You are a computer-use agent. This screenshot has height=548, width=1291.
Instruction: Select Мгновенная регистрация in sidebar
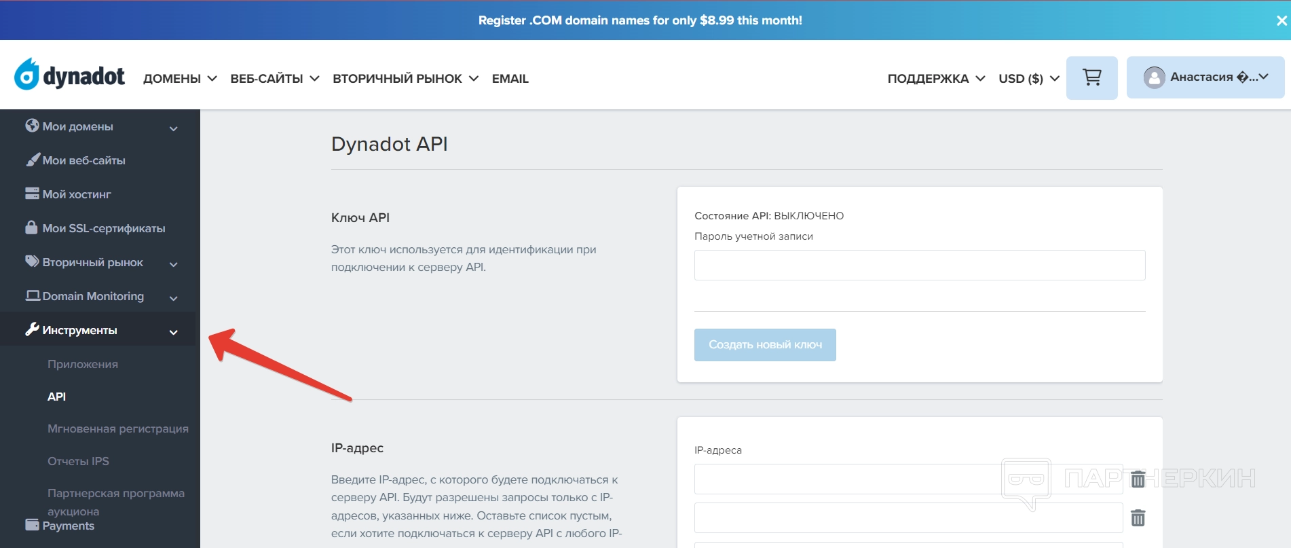(x=117, y=428)
